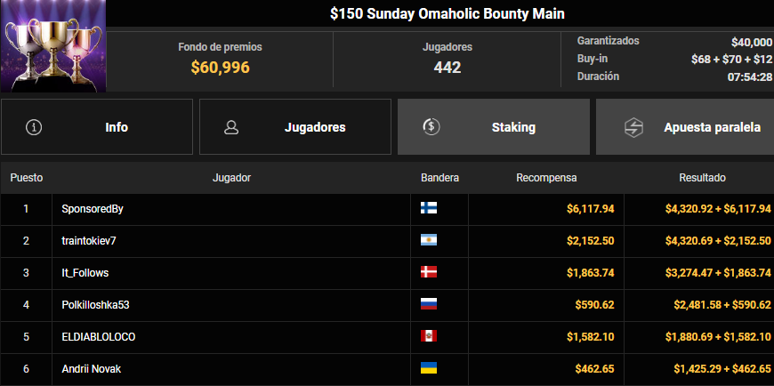
Task: Select player SponsoredBy in the list
Action: [x=93, y=209]
